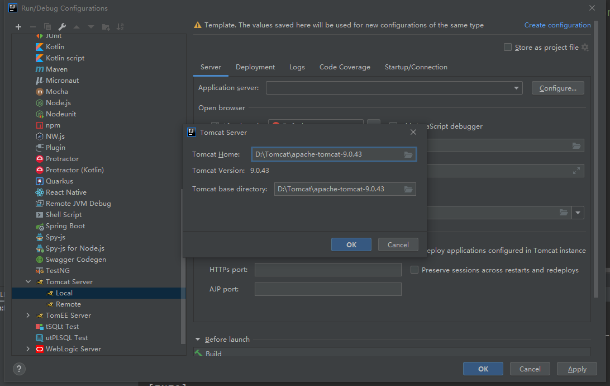Browse folder icon in URL field
This screenshot has width=610, height=386.
(576, 145)
